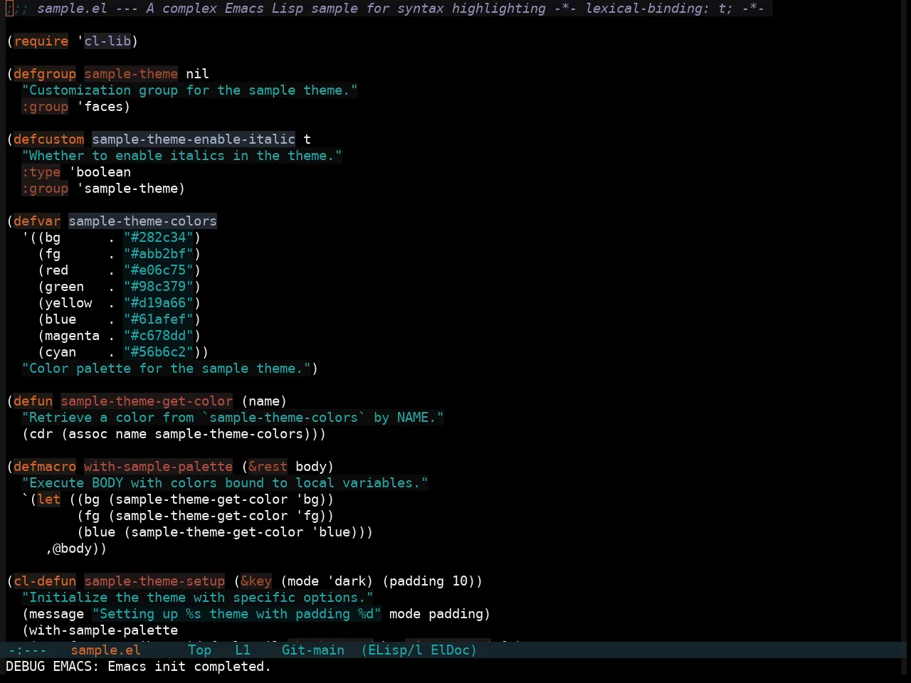Click the 'sample-theme-colors' variable definition
Viewport: 911px width, 683px height.
(x=143, y=221)
